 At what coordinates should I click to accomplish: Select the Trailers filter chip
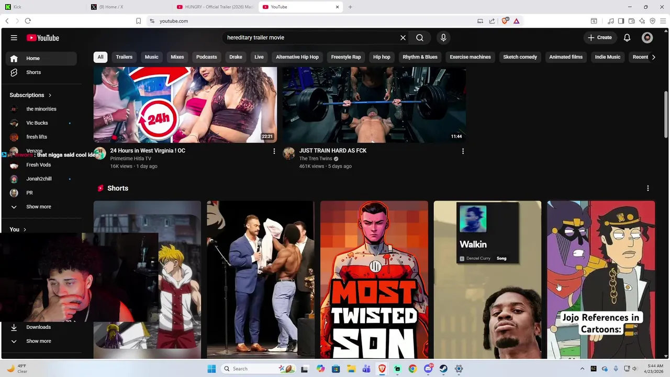(x=124, y=57)
